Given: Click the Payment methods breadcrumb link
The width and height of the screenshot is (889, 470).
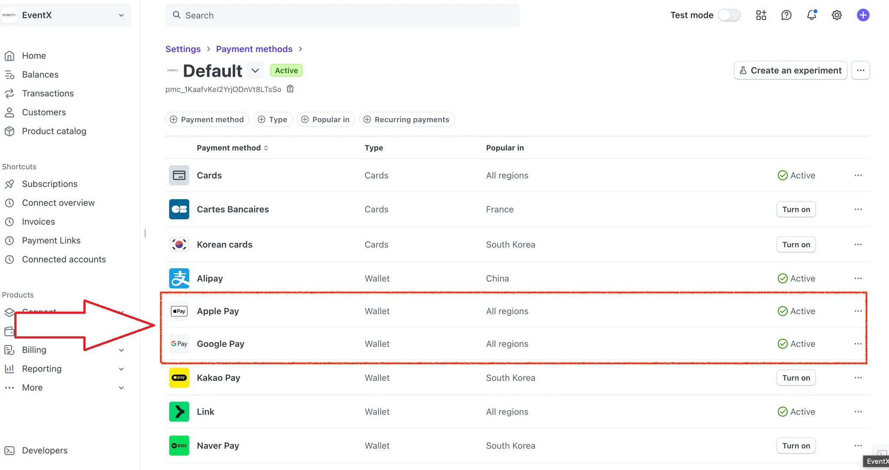Looking at the screenshot, I should tap(254, 49).
